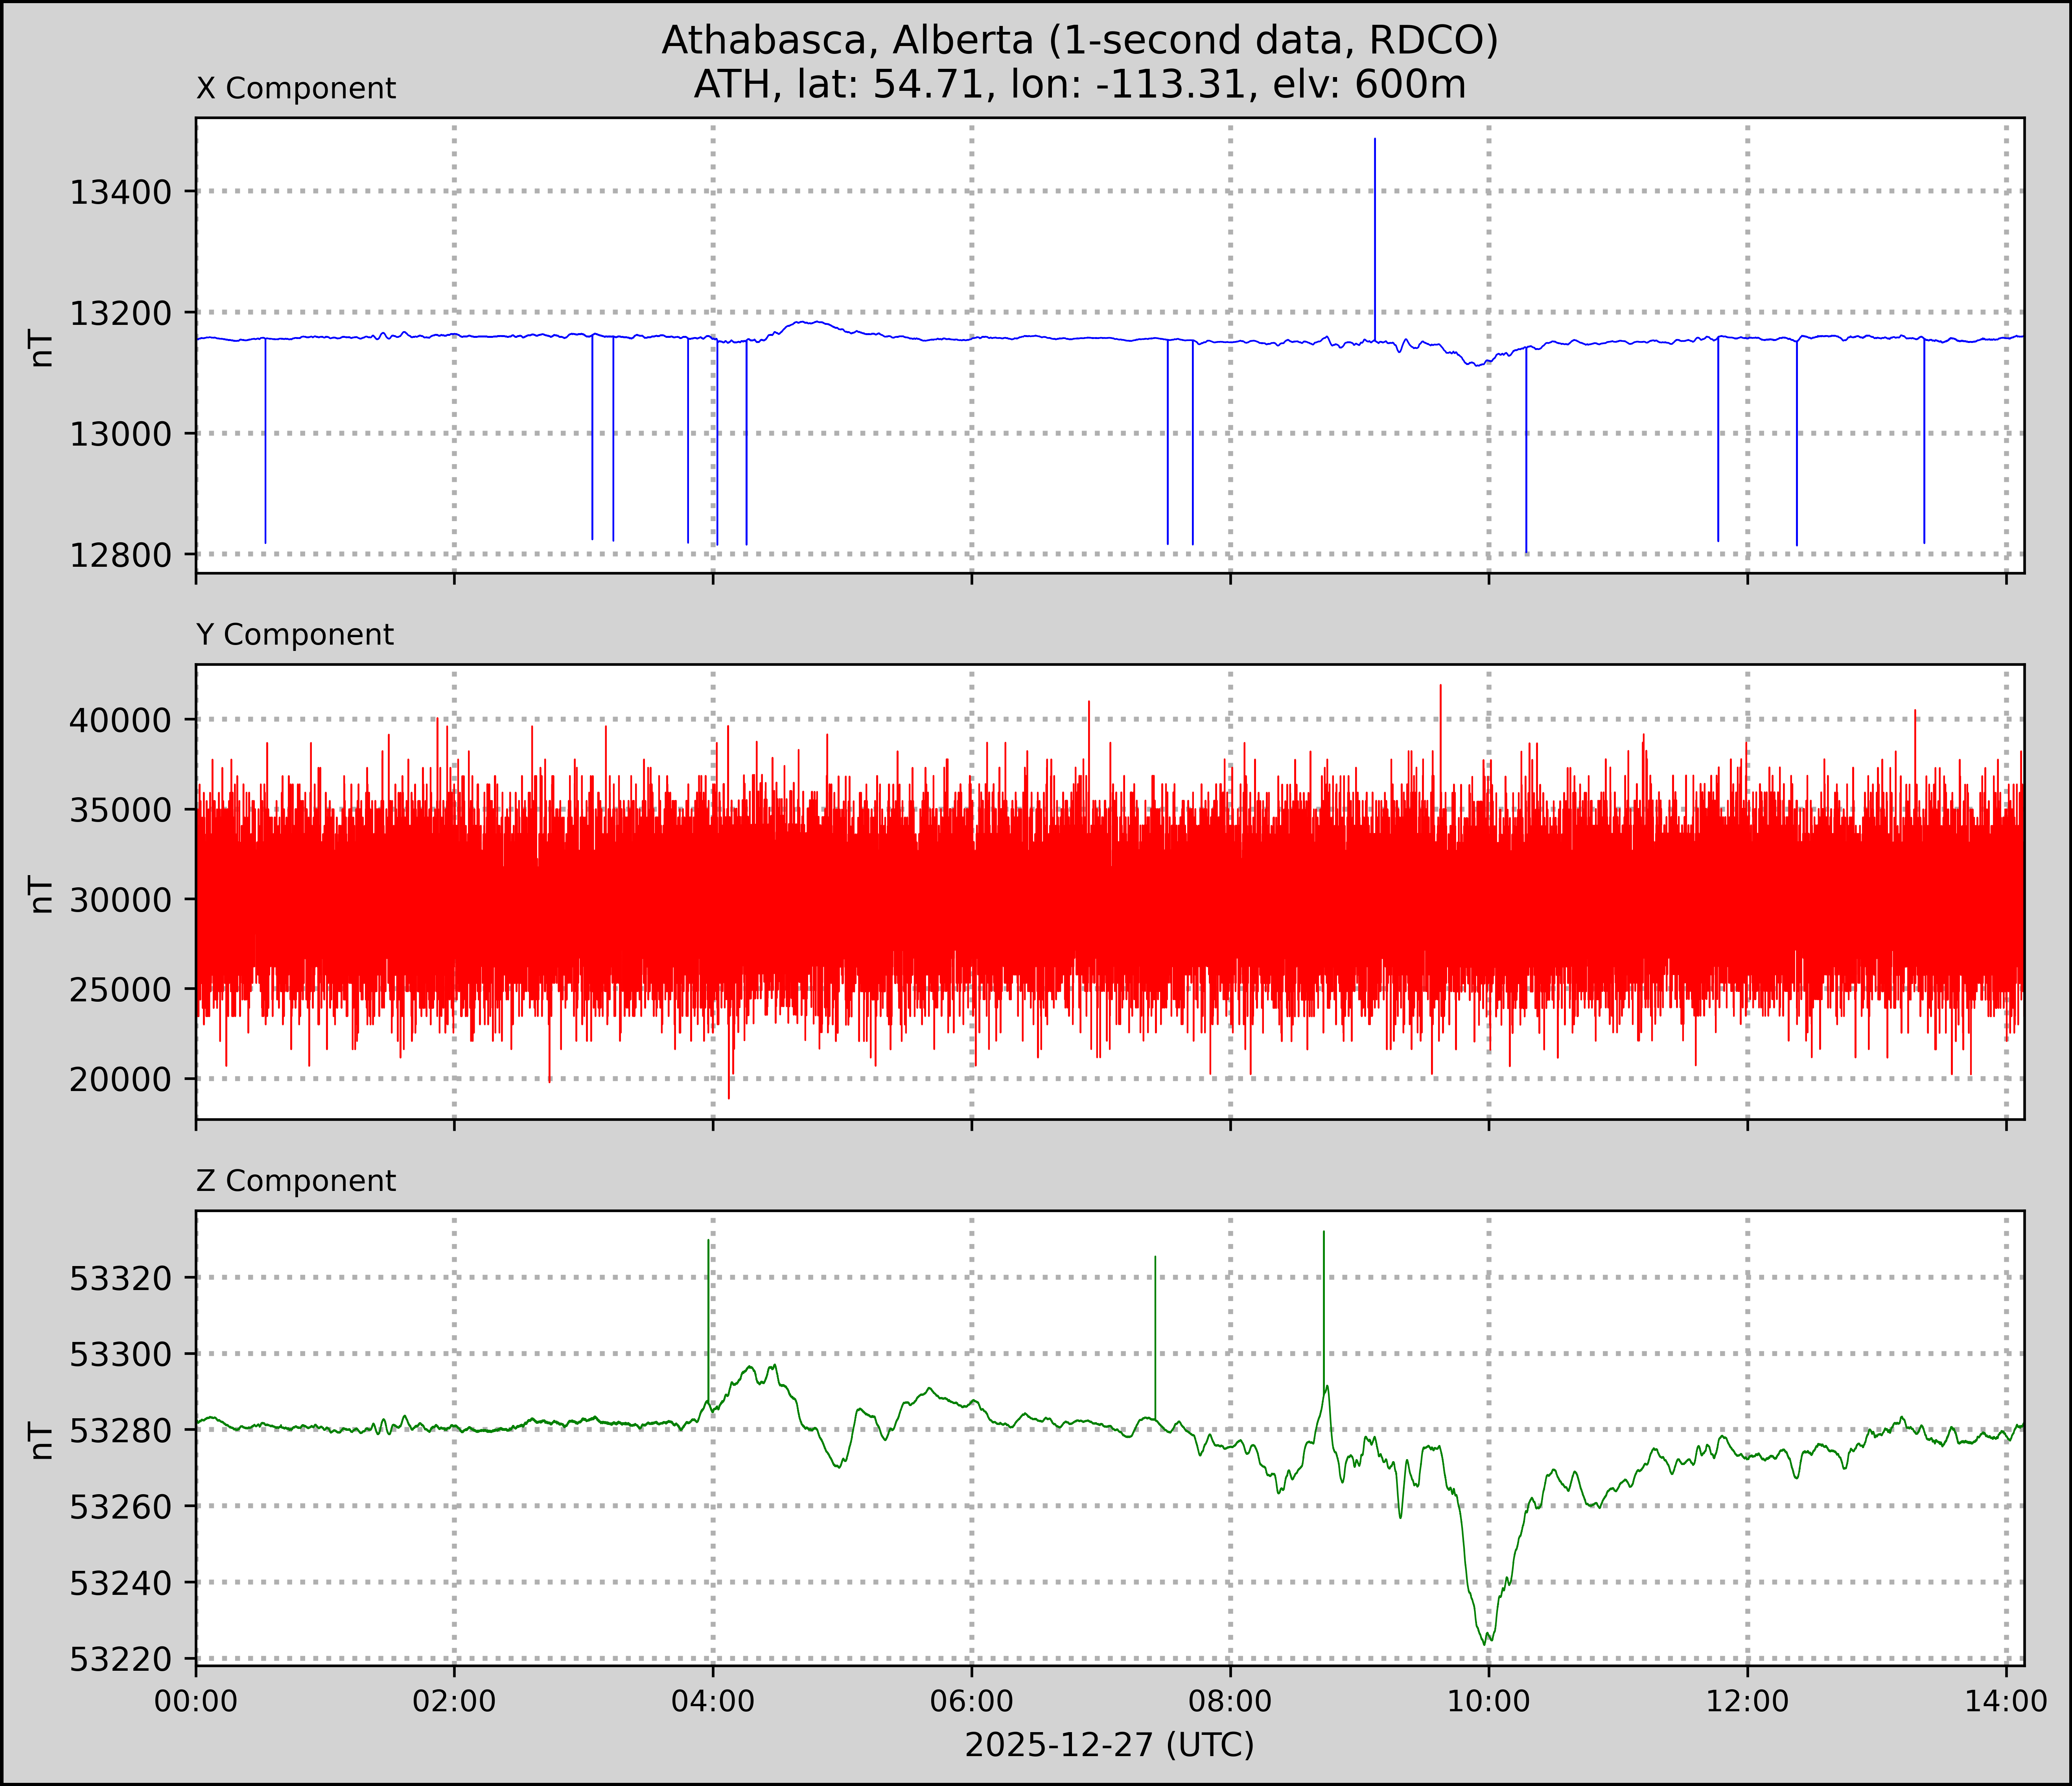Image resolution: width=2072 pixels, height=1786 pixels.
Task: Click the 04:00 time axis label
Action: point(713,1701)
